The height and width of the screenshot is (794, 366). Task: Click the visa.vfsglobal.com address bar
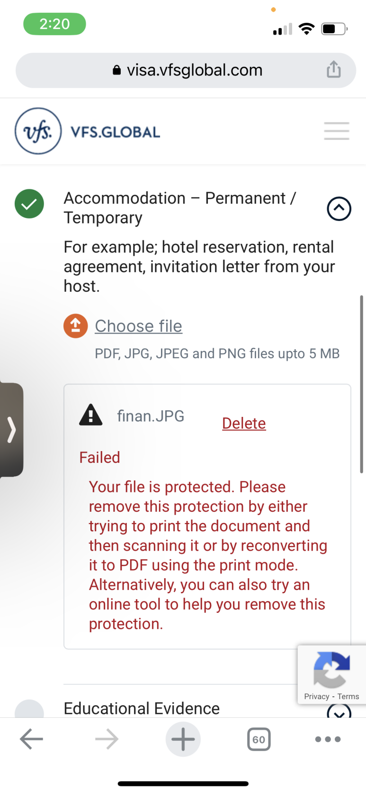(x=186, y=70)
